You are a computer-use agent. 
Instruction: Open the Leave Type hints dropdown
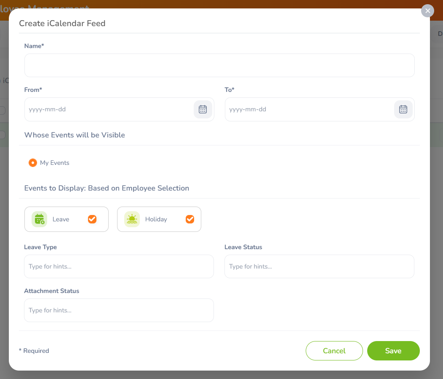click(119, 266)
